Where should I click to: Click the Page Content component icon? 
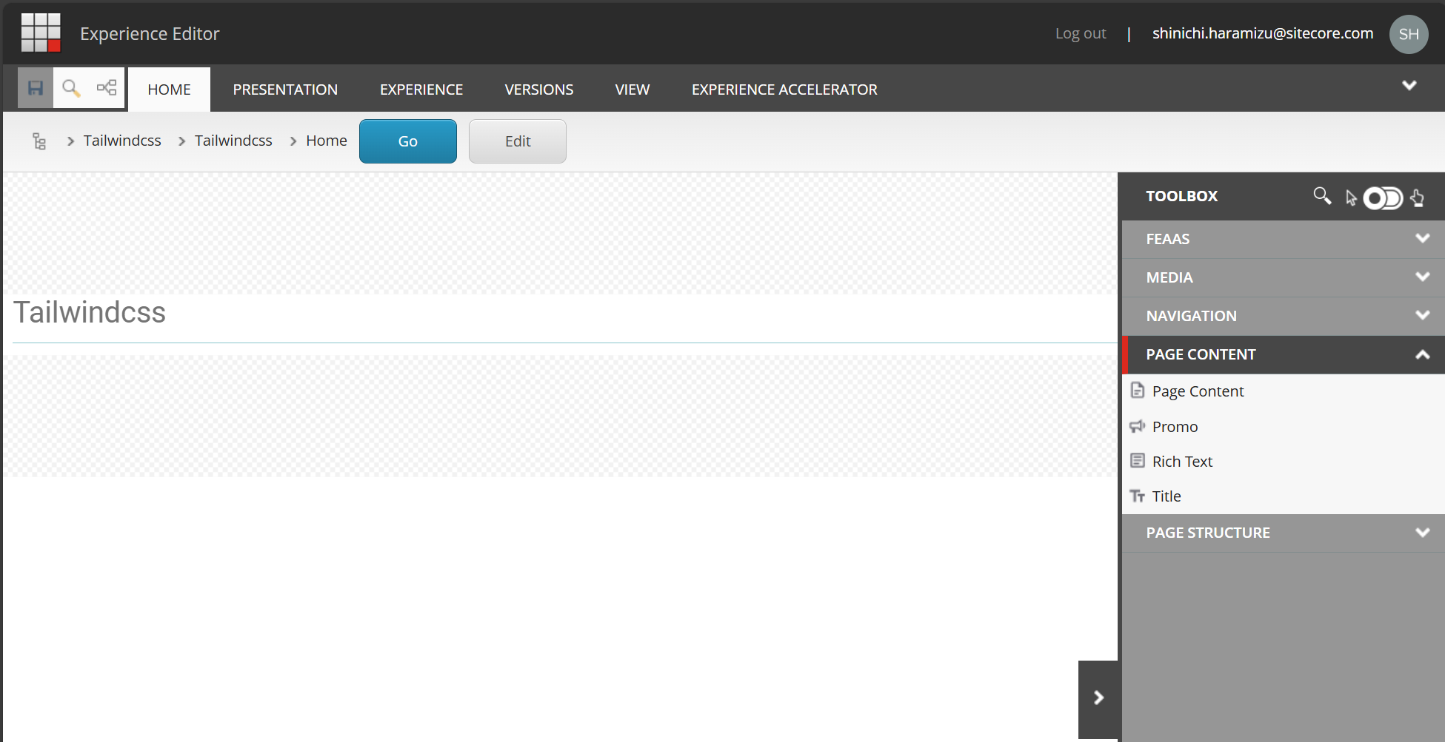coord(1138,391)
